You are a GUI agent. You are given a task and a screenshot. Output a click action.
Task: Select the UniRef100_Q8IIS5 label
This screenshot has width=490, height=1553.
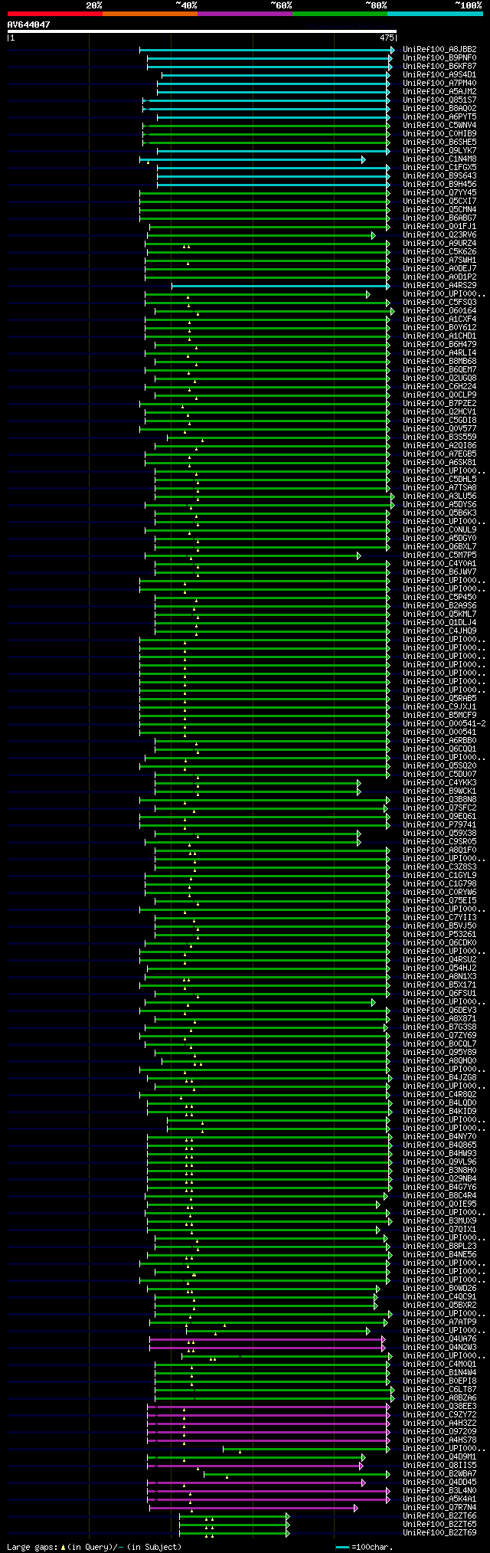pos(439,1465)
